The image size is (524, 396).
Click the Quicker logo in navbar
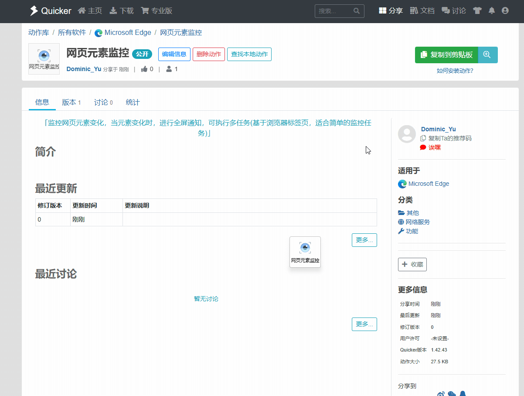[50, 11]
